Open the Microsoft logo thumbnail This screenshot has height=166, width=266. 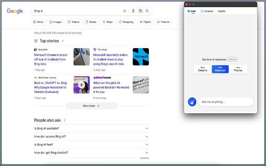point(141,57)
